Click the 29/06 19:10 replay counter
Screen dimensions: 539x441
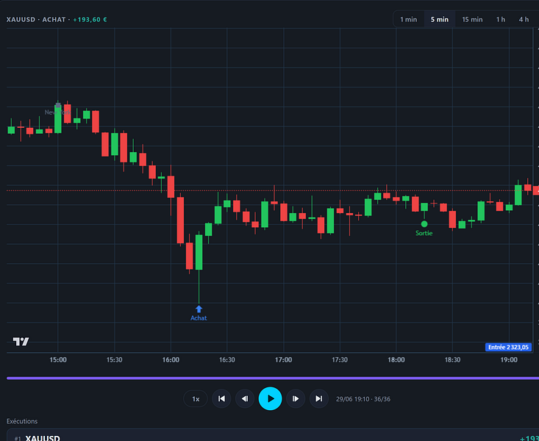363,399
